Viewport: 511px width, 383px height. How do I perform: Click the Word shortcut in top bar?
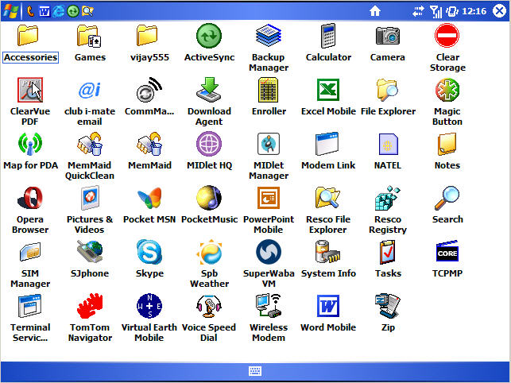click(x=45, y=11)
